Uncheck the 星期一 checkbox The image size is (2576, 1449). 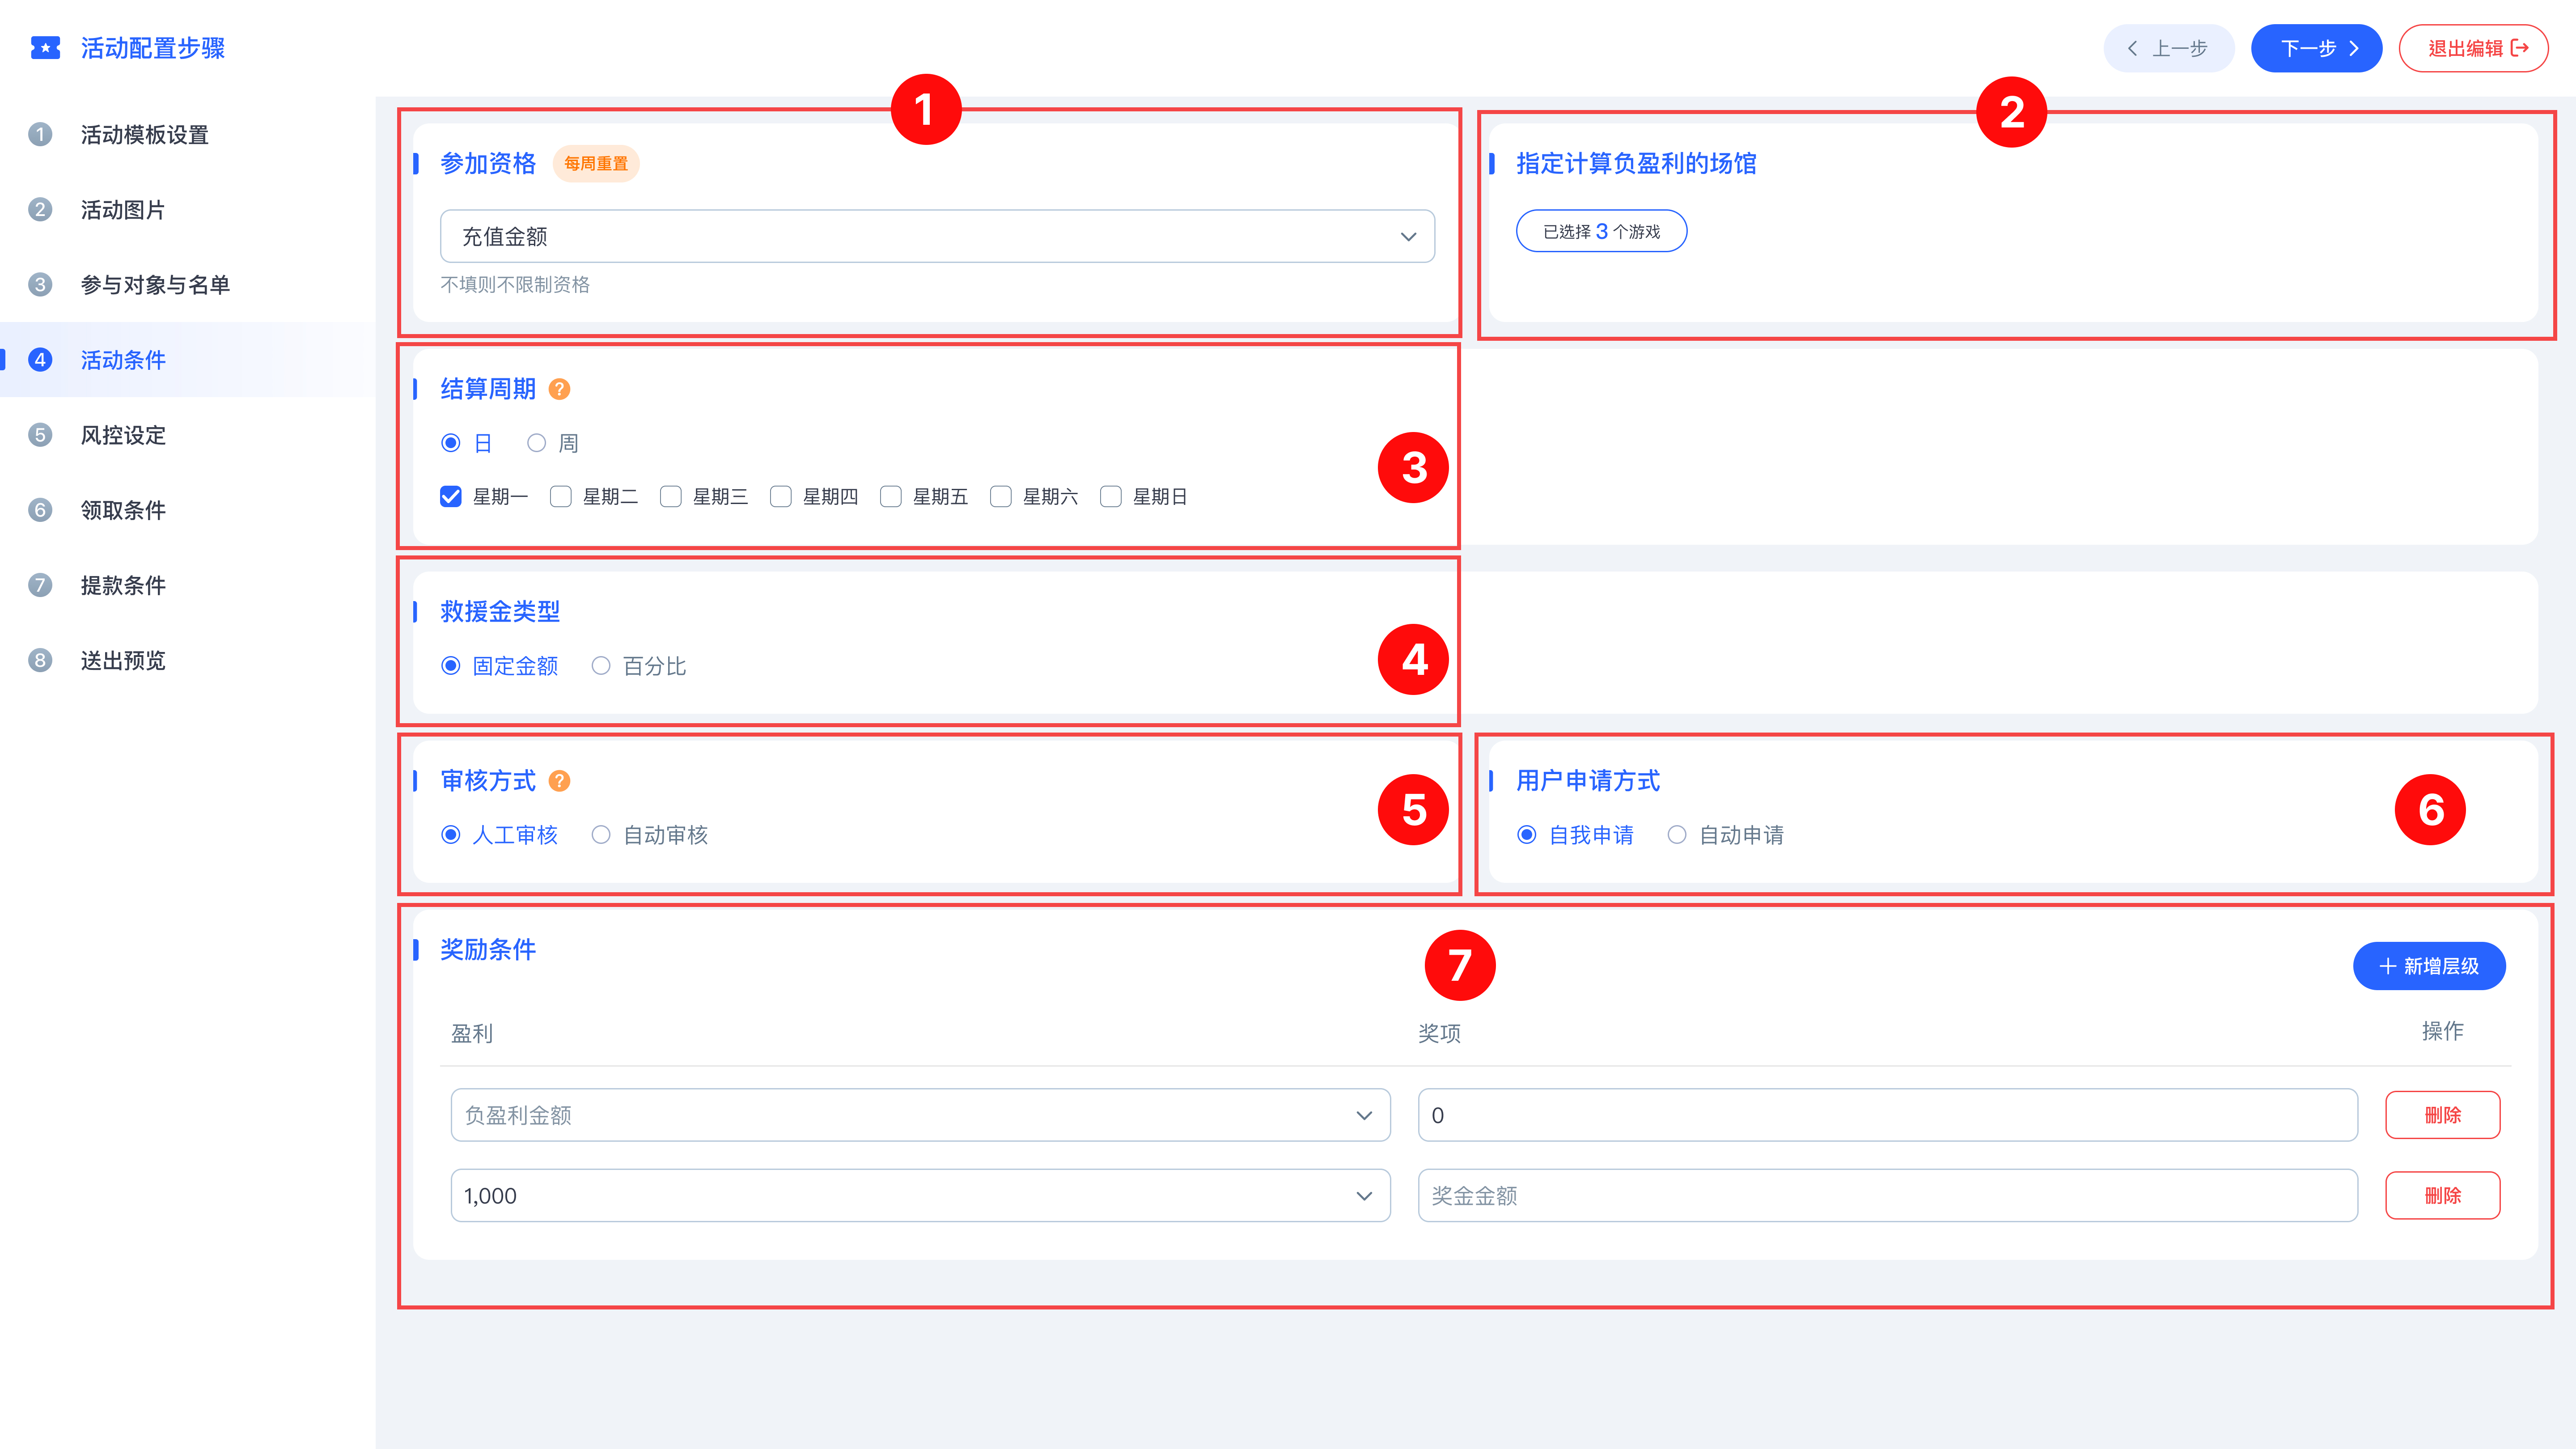451,497
